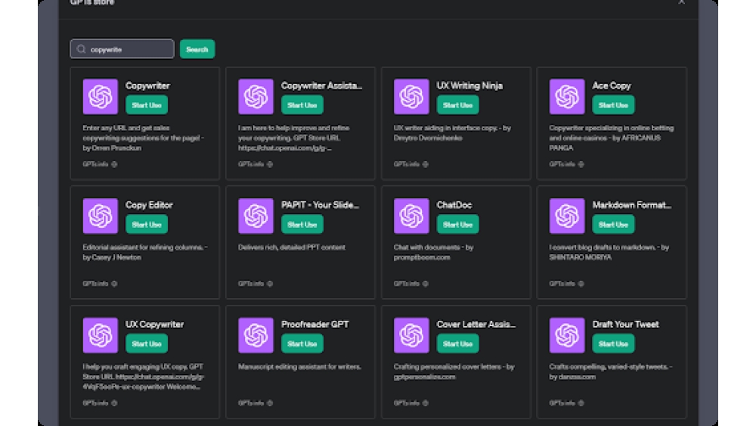Click the PAPIT Your Slide logo icon

coord(256,216)
